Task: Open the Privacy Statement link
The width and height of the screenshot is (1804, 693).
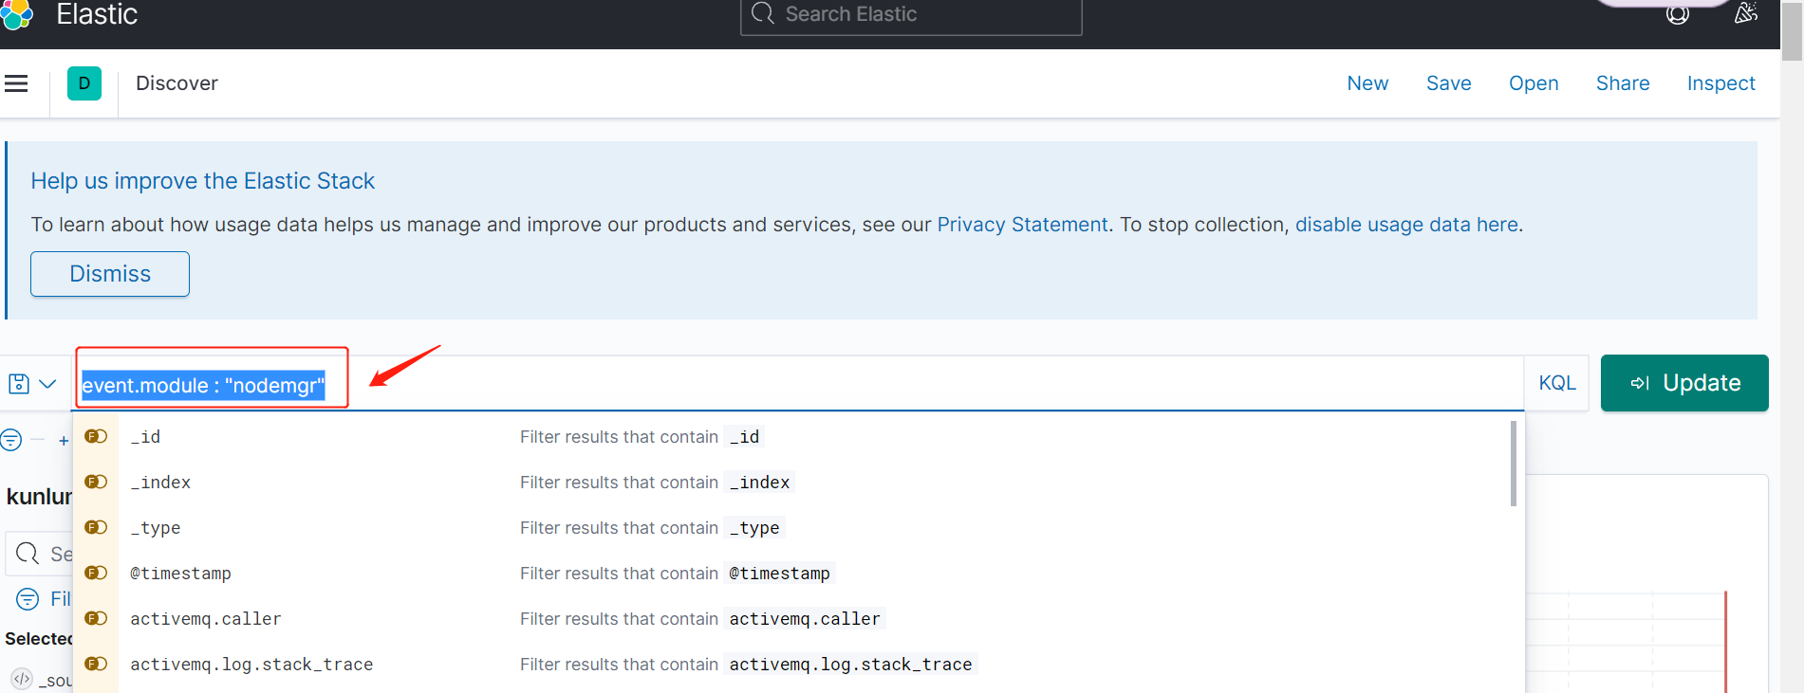Action: (1022, 225)
